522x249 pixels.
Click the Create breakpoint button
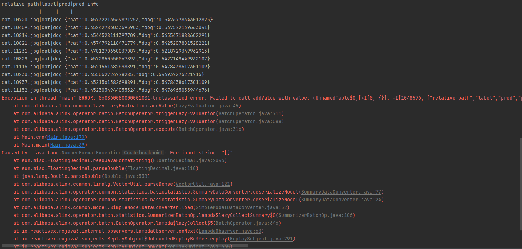(143, 153)
